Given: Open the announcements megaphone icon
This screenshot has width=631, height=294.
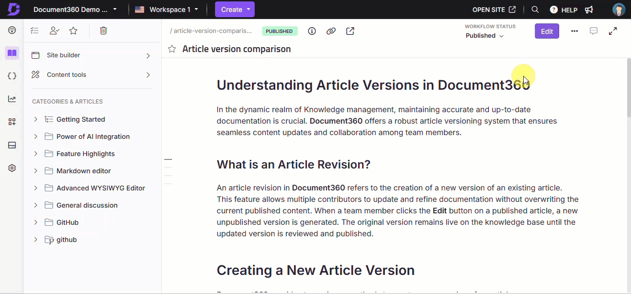Looking at the screenshot, I should [x=589, y=10].
